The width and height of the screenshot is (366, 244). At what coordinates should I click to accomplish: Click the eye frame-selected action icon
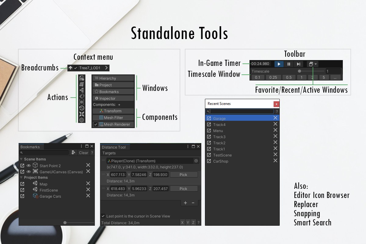click(x=81, y=102)
